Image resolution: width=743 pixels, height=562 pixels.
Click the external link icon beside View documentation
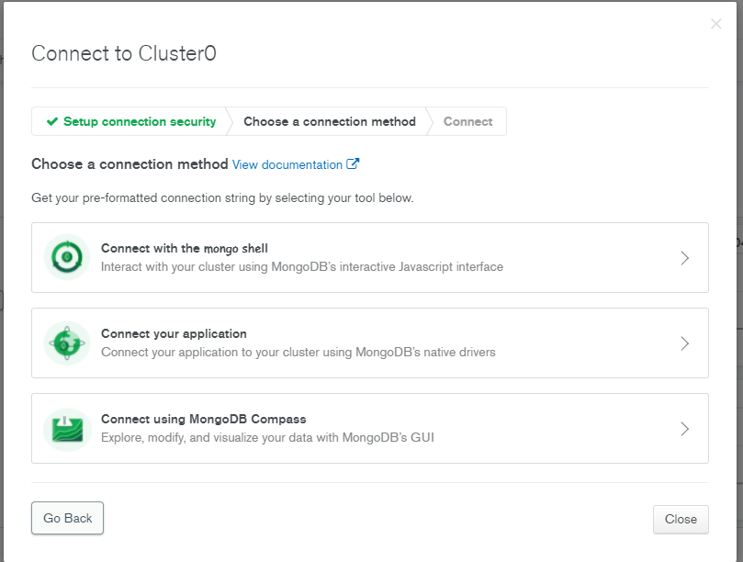click(353, 164)
